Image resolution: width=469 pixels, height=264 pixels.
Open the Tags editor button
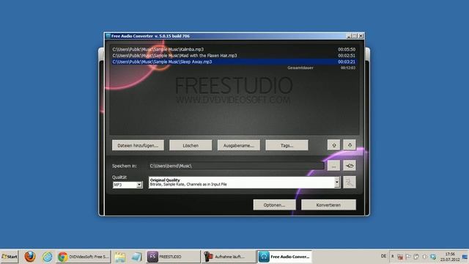[x=287, y=145]
